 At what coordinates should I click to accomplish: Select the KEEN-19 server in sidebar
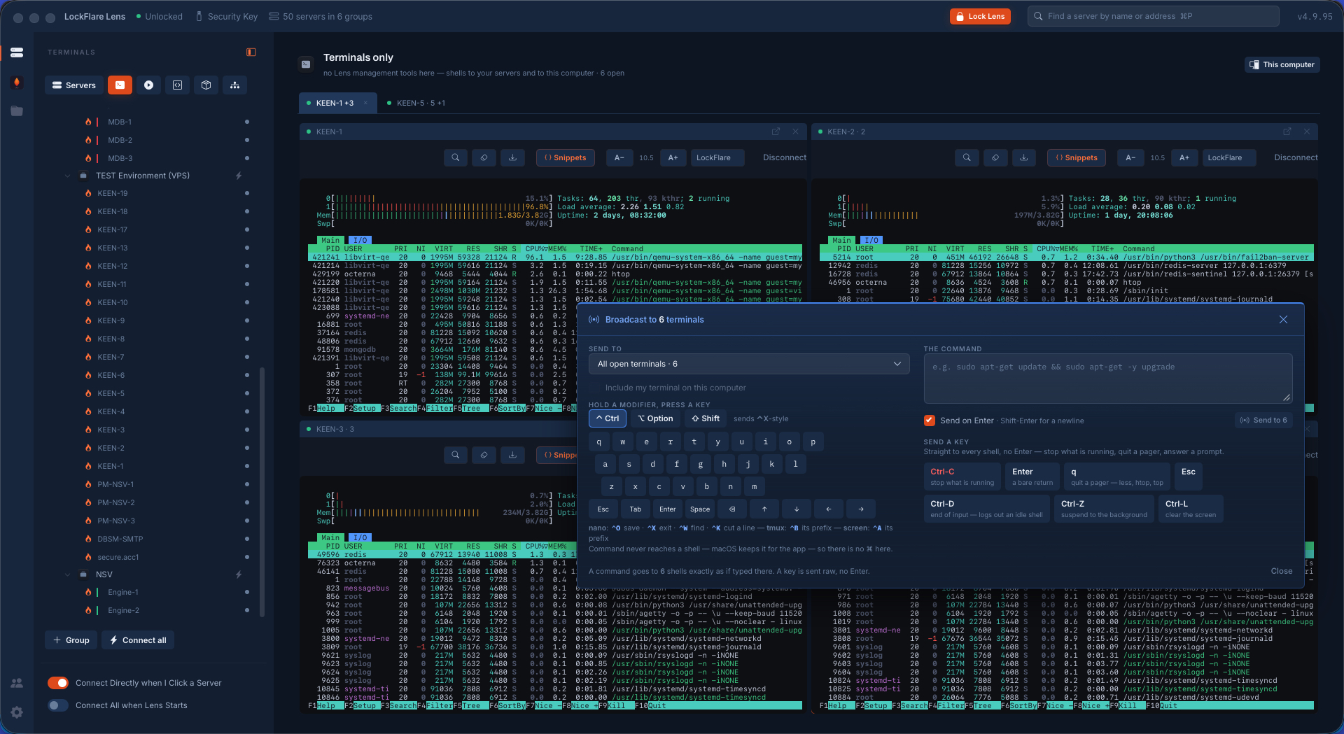pos(113,193)
